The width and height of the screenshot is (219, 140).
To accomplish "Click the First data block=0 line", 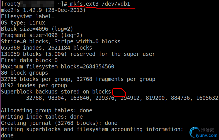I will 29,60.
